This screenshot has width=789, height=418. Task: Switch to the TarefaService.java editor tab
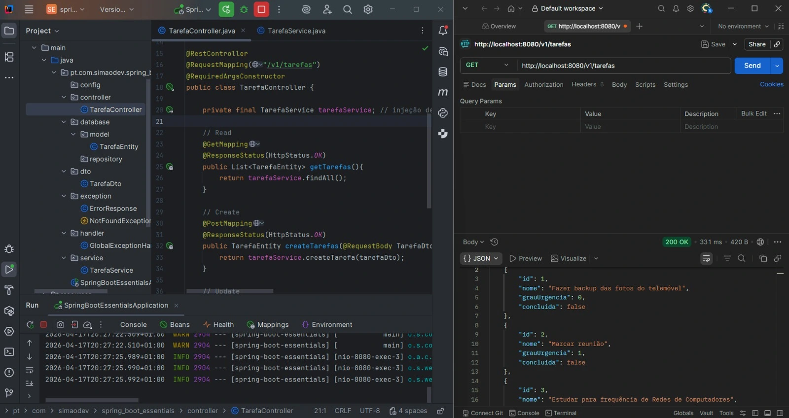(x=291, y=31)
